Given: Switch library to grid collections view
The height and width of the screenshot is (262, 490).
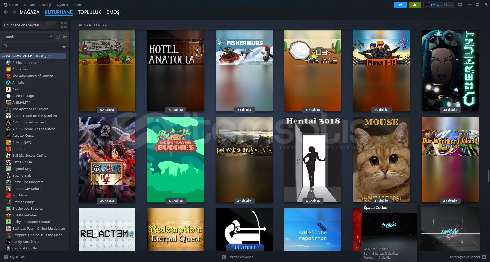Looking at the screenshot, I should pos(64,25).
